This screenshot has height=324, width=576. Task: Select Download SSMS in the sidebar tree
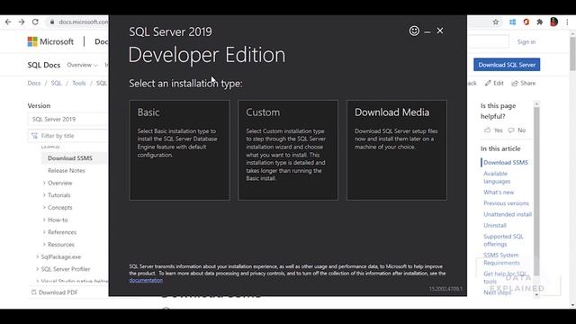click(70, 158)
